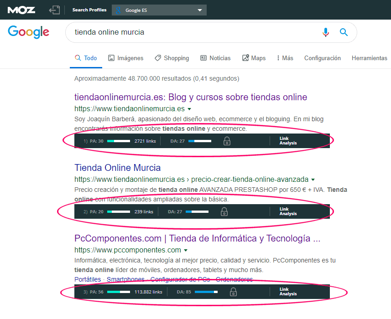Open Configuración settings menu

pyautogui.click(x=323, y=58)
